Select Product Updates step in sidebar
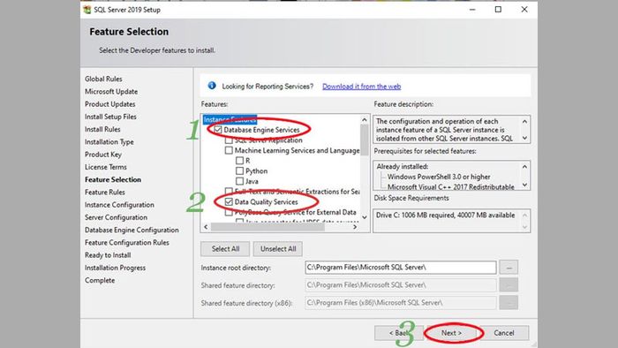 (110, 104)
